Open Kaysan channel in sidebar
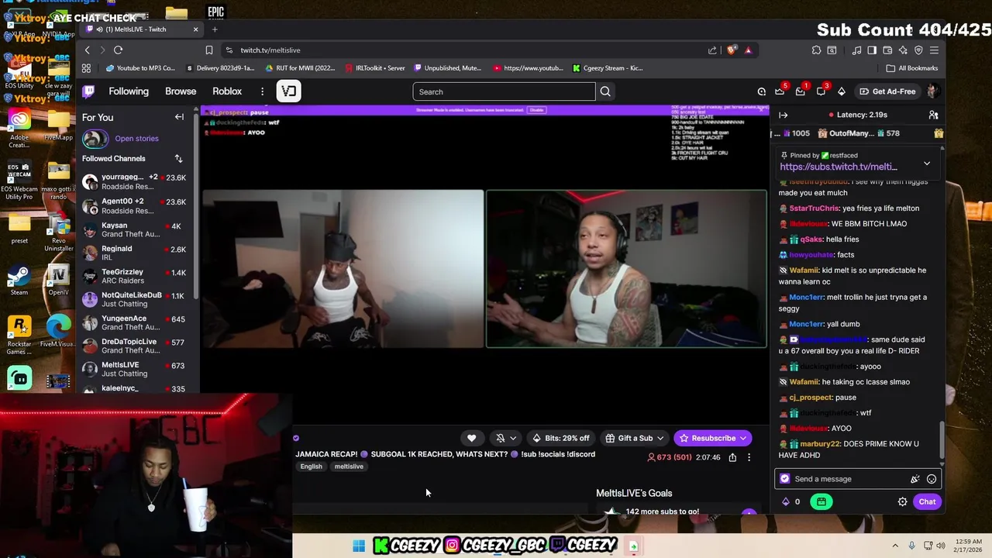The width and height of the screenshot is (992, 558). 136,230
